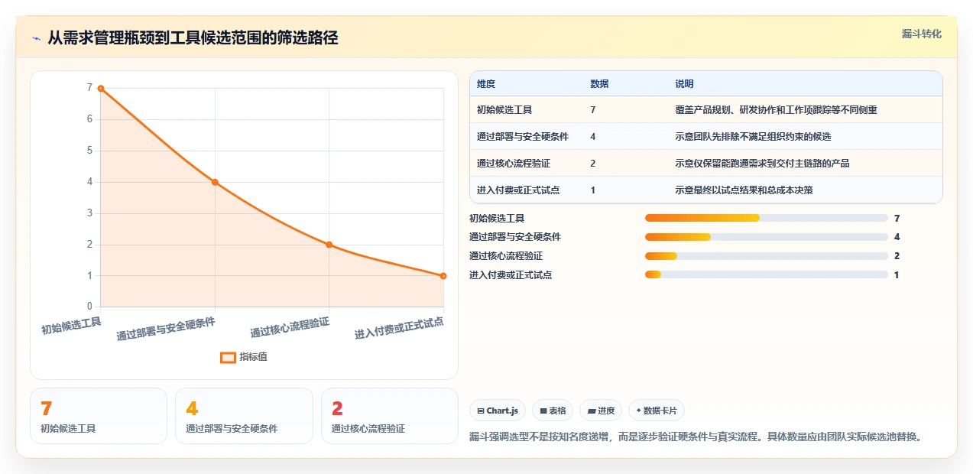
Task: Click the 维度 column header
Action: click(486, 84)
